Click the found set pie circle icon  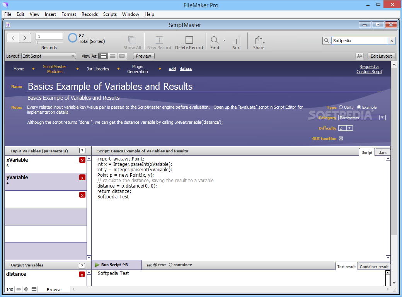click(73, 38)
